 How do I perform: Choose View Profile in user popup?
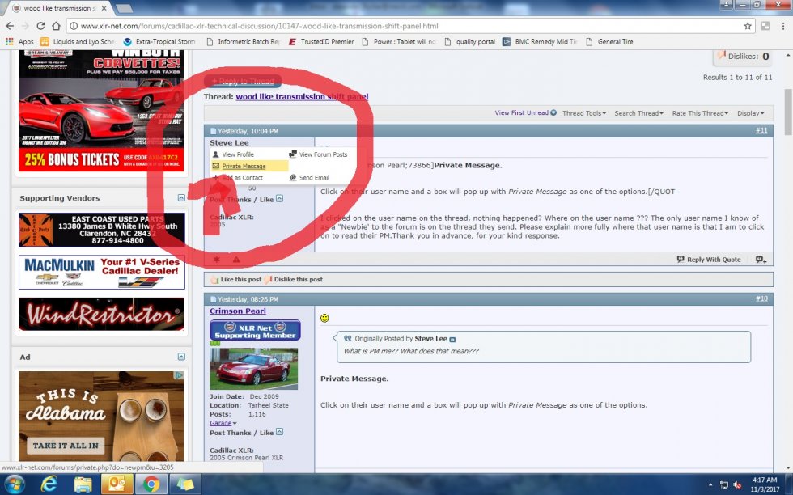(238, 154)
